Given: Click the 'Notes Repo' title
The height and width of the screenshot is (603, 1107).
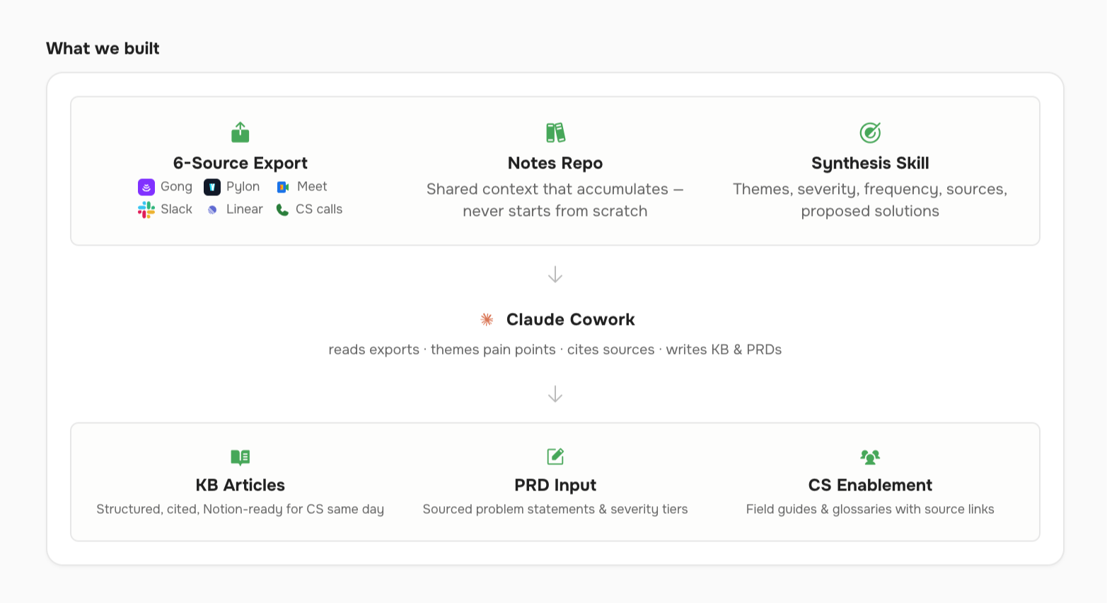Looking at the screenshot, I should pos(555,163).
